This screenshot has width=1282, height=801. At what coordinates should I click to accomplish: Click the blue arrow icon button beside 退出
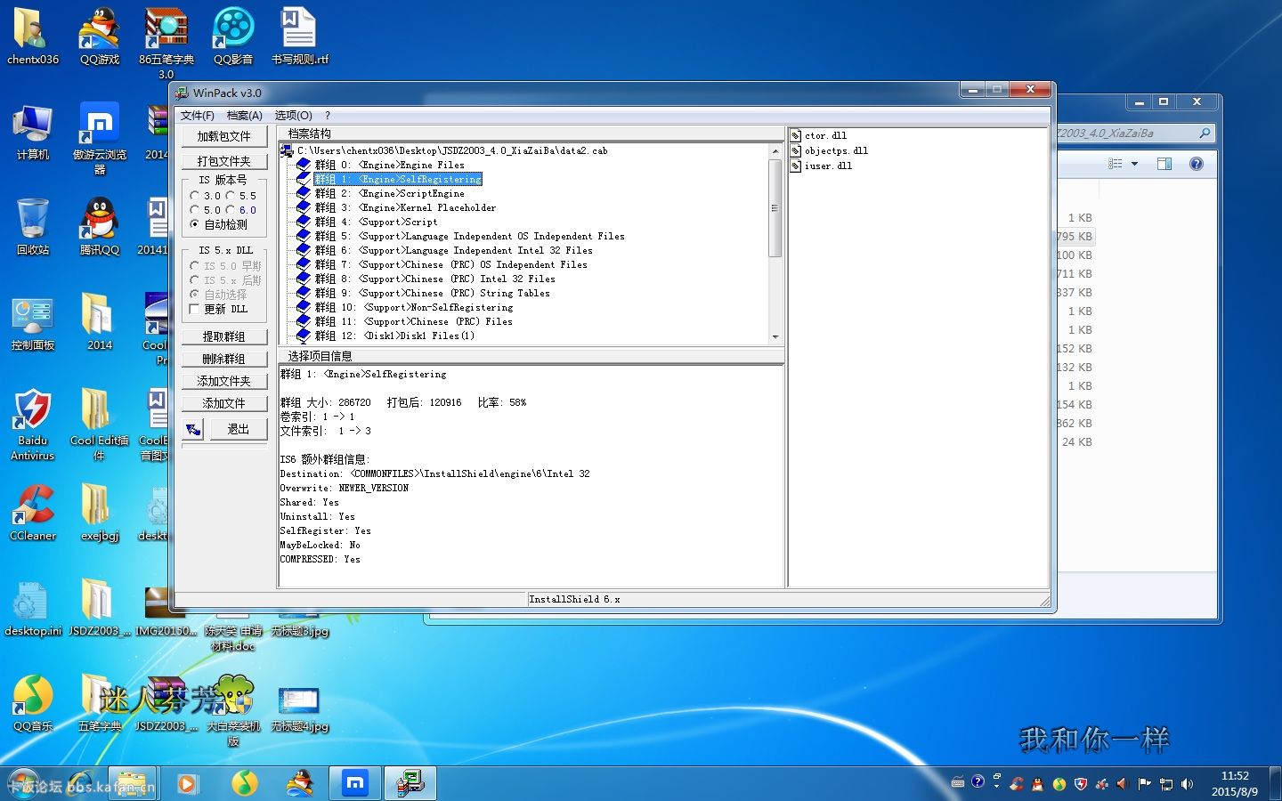[x=193, y=429]
